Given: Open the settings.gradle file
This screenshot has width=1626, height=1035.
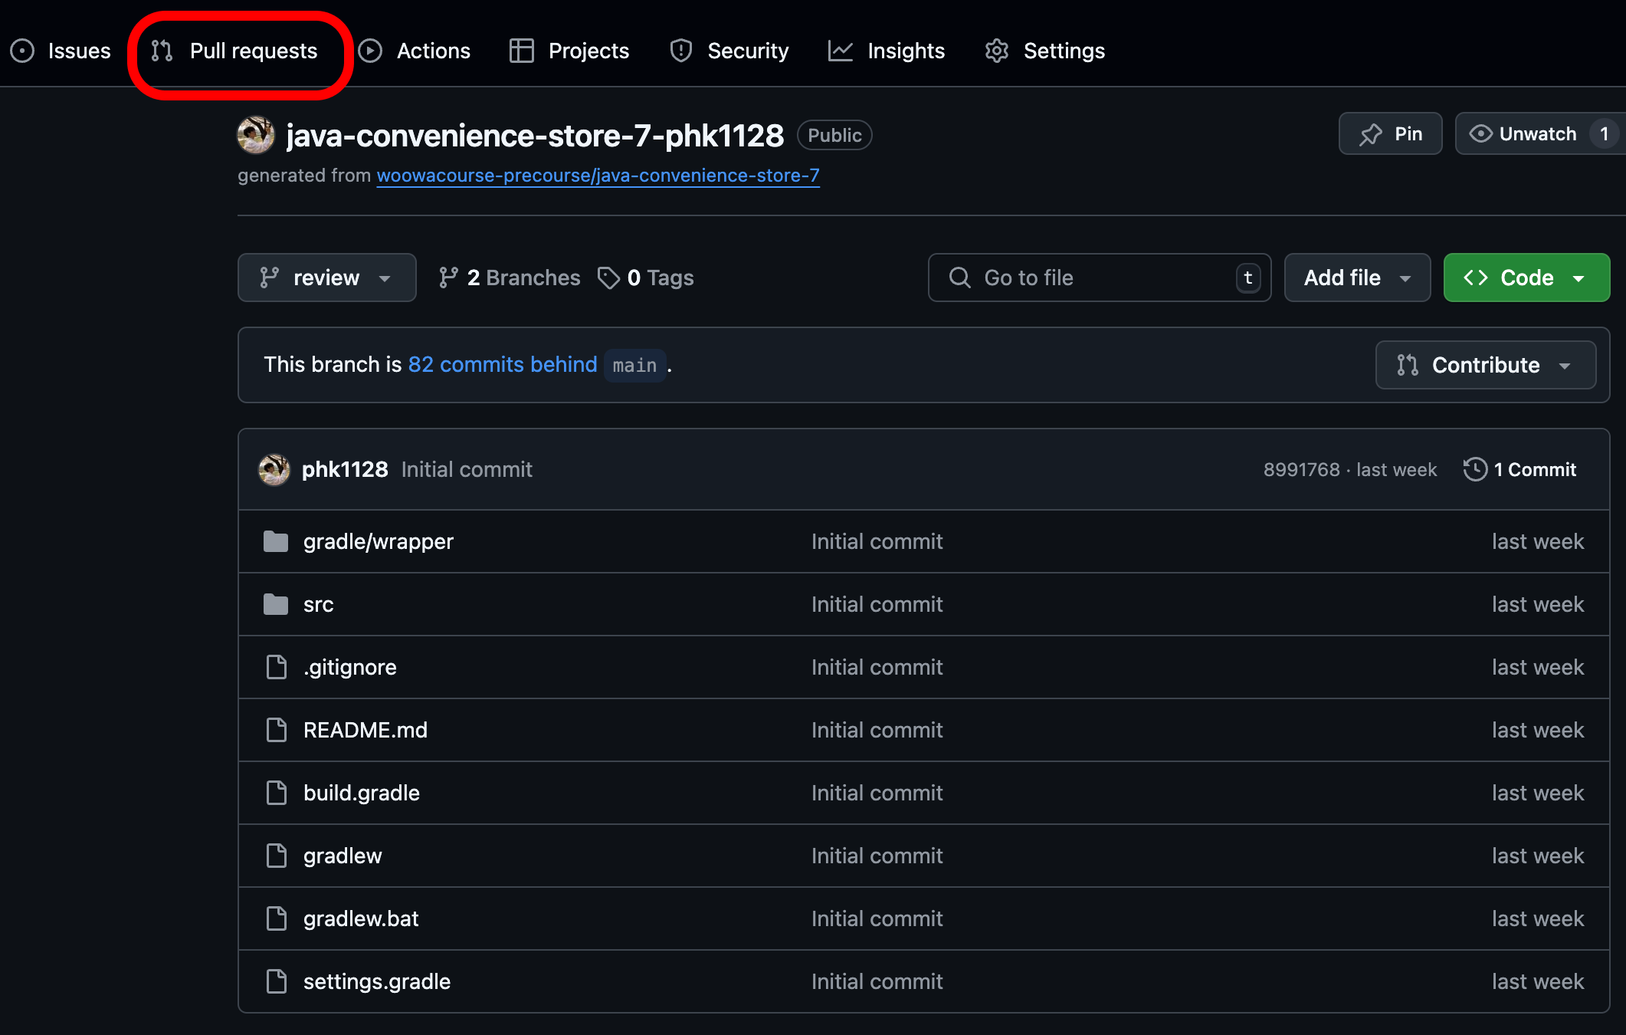Looking at the screenshot, I should point(377,981).
